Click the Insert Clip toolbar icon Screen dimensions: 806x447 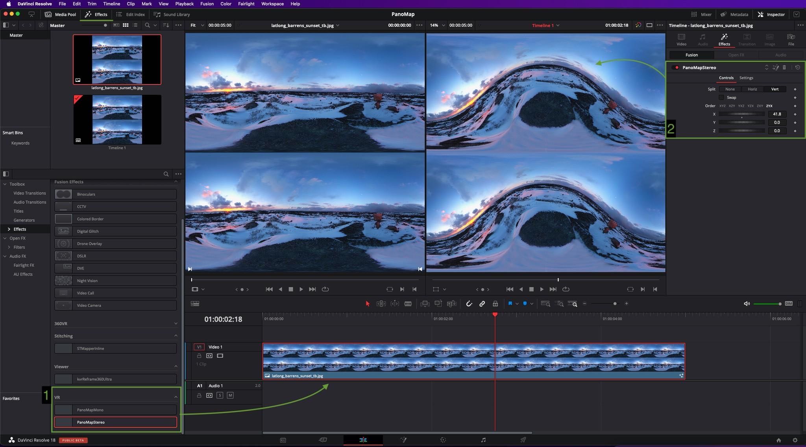(x=425, y=304)
